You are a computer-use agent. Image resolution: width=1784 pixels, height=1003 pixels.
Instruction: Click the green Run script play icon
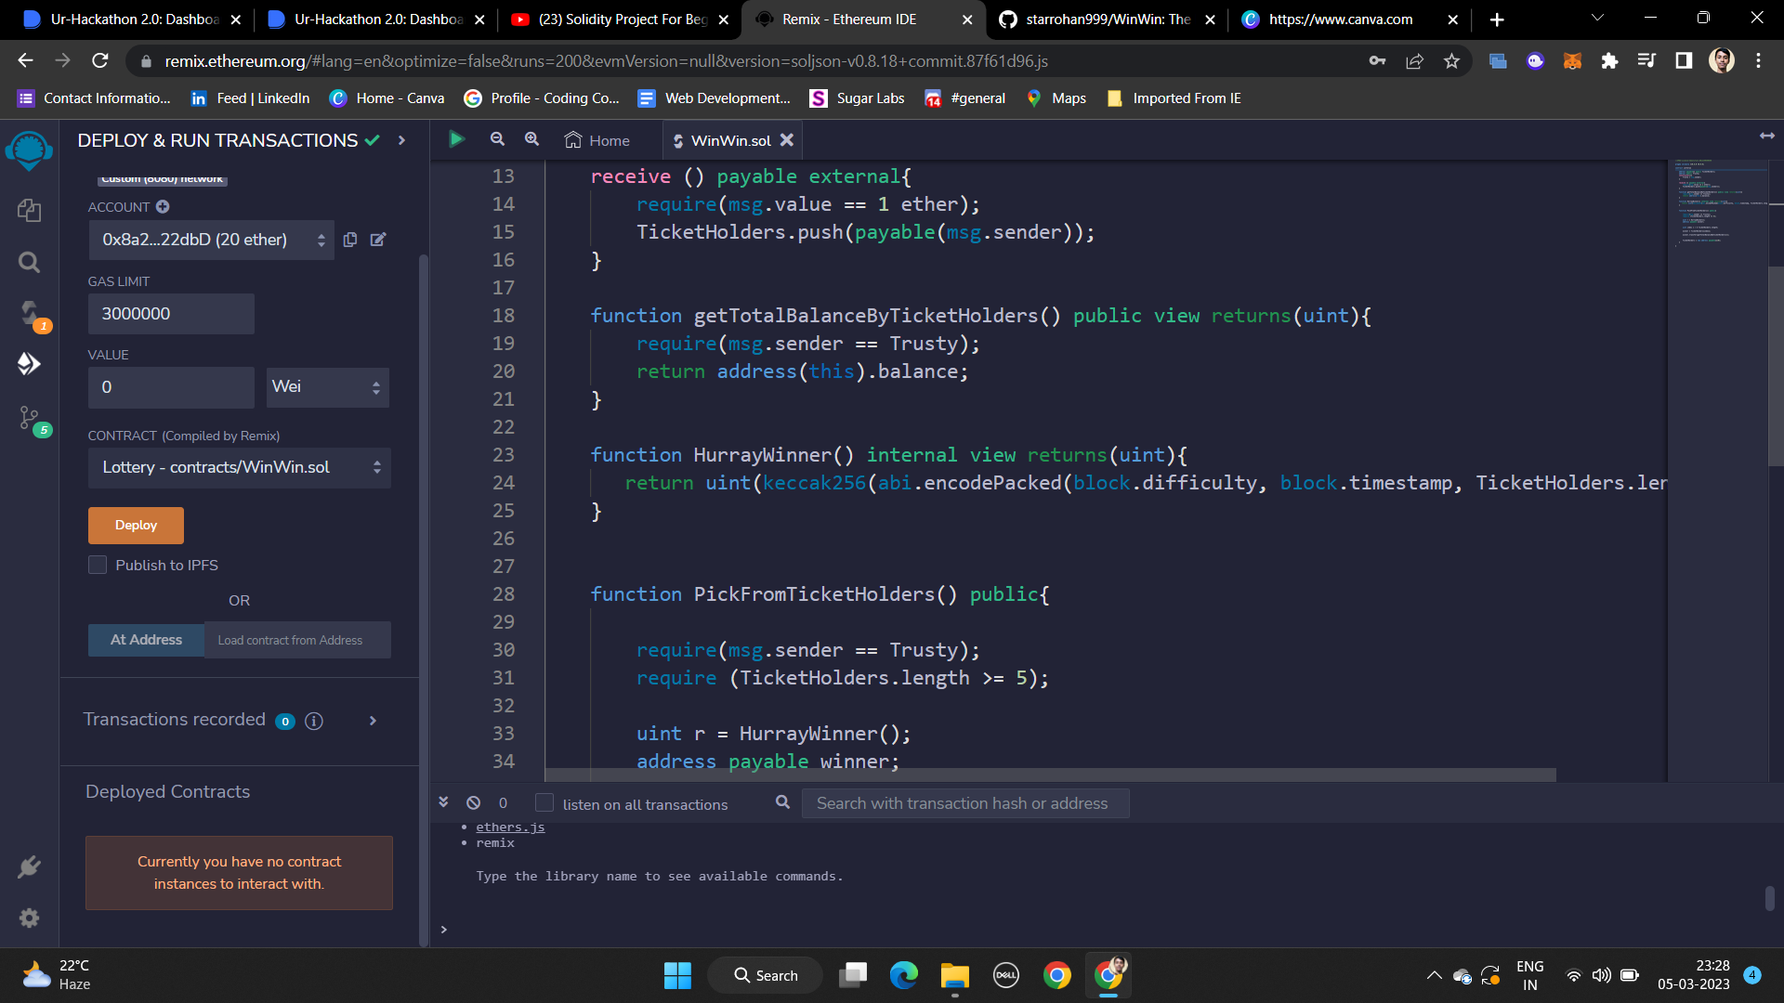click(x=456, y=139)
